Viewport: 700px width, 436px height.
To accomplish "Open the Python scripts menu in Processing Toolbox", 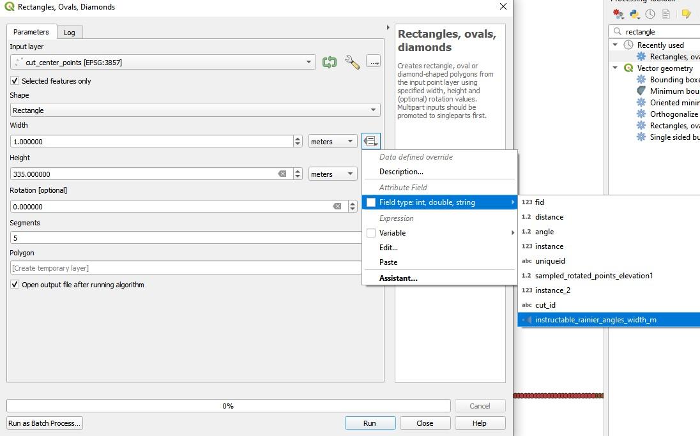I will click(x=634, y=13).
